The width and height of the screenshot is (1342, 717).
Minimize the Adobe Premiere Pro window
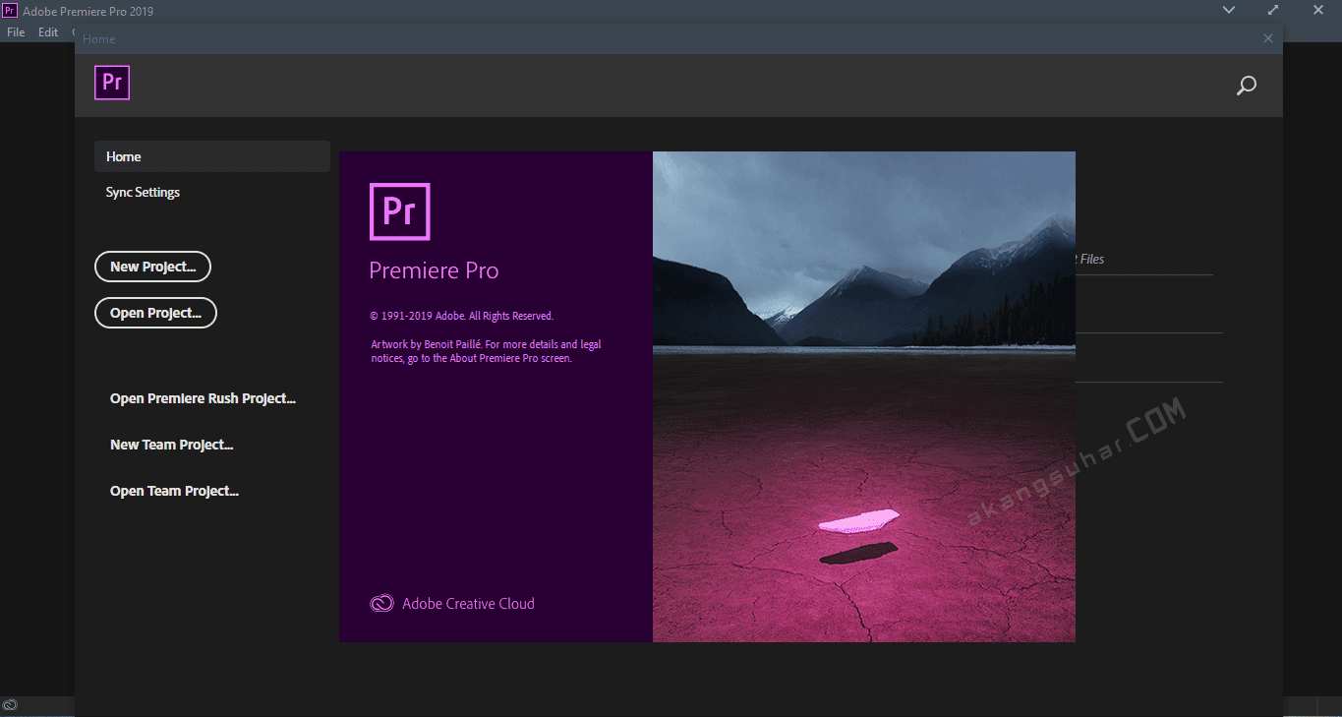1229,11
